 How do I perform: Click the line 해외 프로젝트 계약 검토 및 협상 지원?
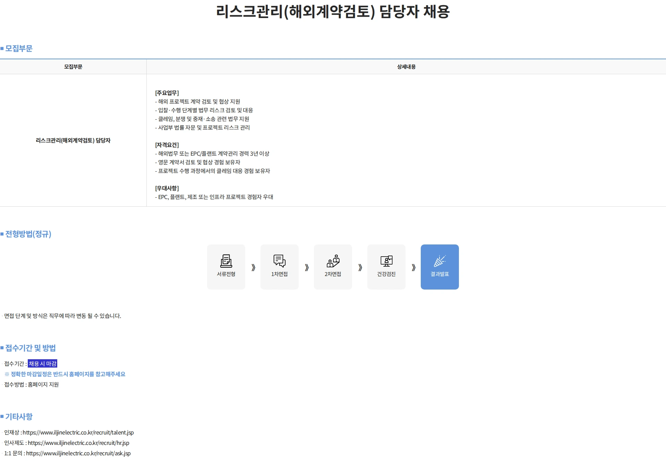198,102
